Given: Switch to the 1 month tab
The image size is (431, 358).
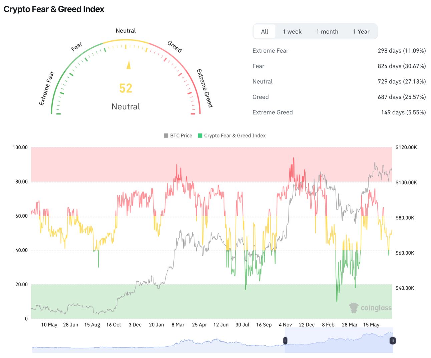Looking at the screenshot, I should click(x=327, y=32).
